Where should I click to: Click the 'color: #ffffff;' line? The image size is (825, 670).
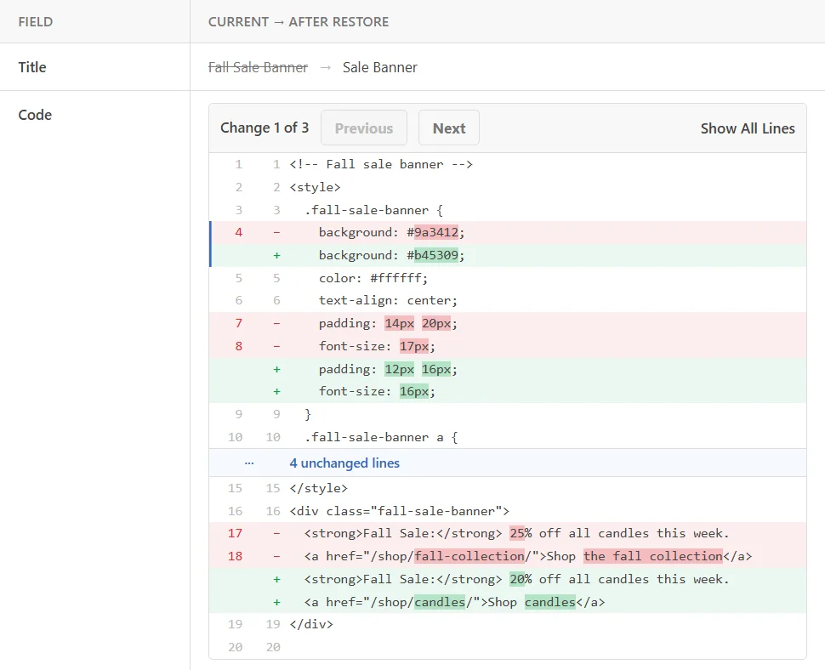tap(508, 278)
